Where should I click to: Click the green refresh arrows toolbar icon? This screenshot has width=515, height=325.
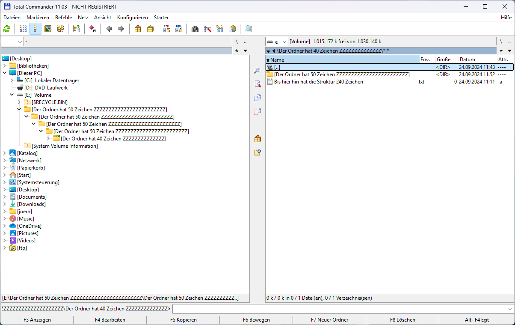tap(7, 29)
